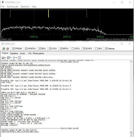This screenshot has width=134, height=137.
Task: Enable the SPDU checkbox
Action: pos(73,48)
